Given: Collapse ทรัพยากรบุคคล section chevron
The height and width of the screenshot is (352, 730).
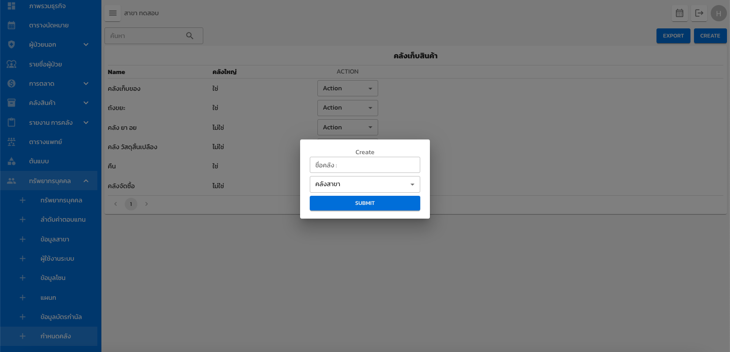Looking at the screenshot, I should click(86, 181).
